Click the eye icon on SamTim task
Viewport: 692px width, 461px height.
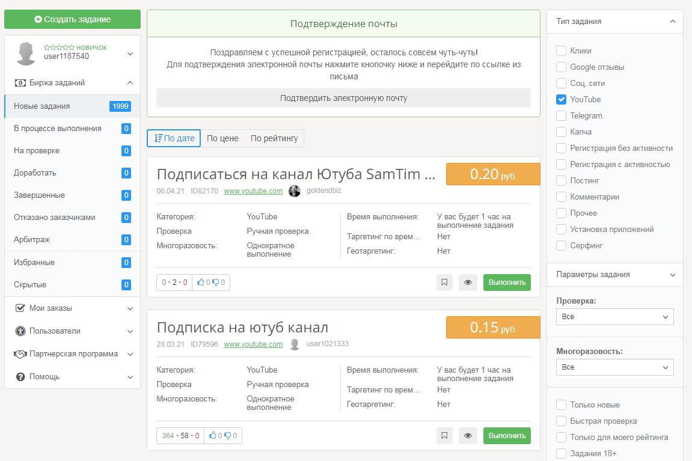[x=468, y=282]
